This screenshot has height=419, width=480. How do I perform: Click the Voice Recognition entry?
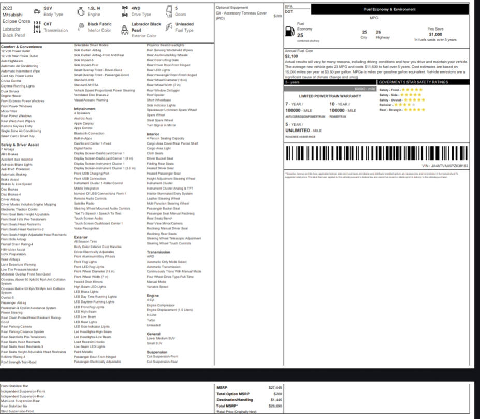pyautogui.click(x=86, y=228)
